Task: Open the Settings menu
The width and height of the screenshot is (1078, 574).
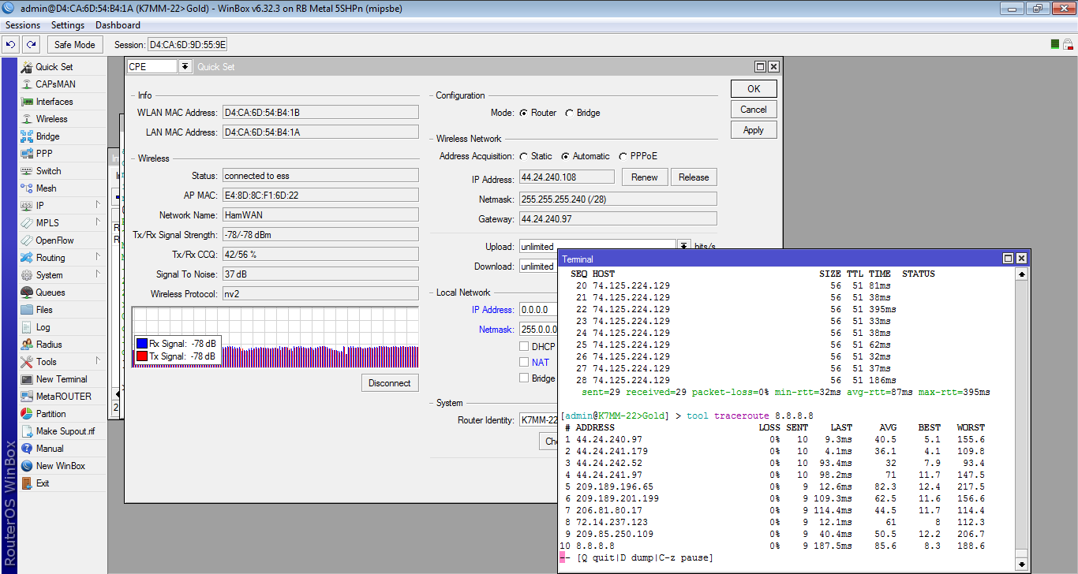Action: click(x=68, y=25)
